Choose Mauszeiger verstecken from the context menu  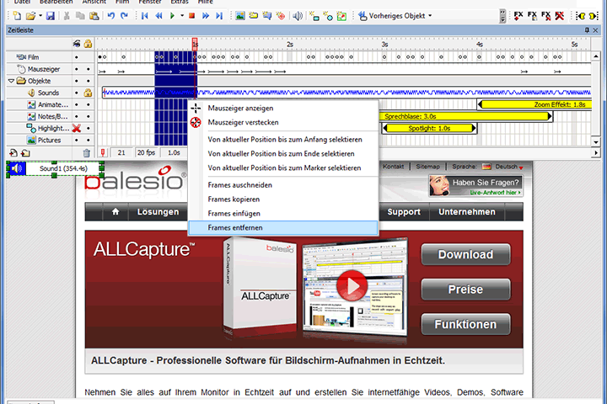[283, 123]
